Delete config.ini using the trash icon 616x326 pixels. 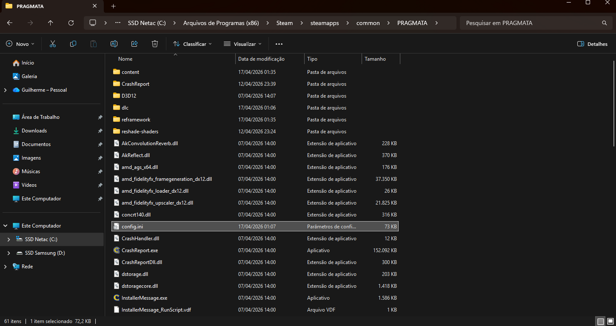[x=154, y=44]
